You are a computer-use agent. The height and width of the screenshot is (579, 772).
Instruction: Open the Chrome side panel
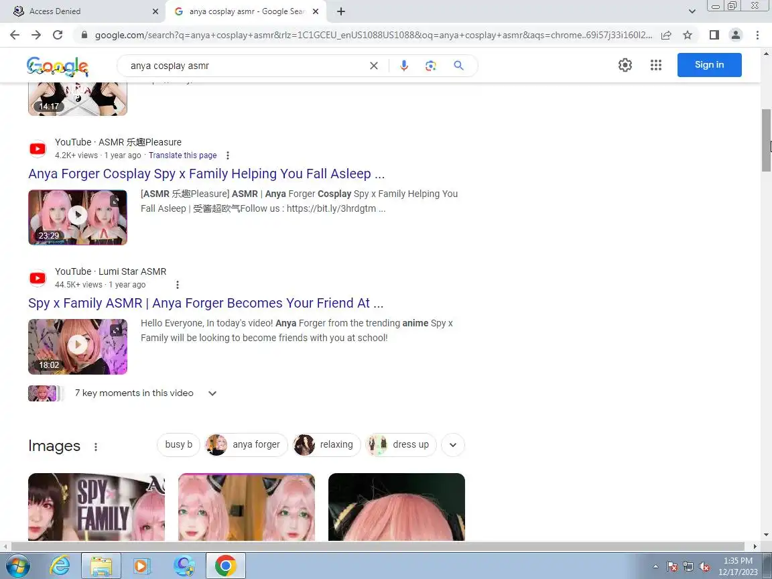tap(714, 35)
